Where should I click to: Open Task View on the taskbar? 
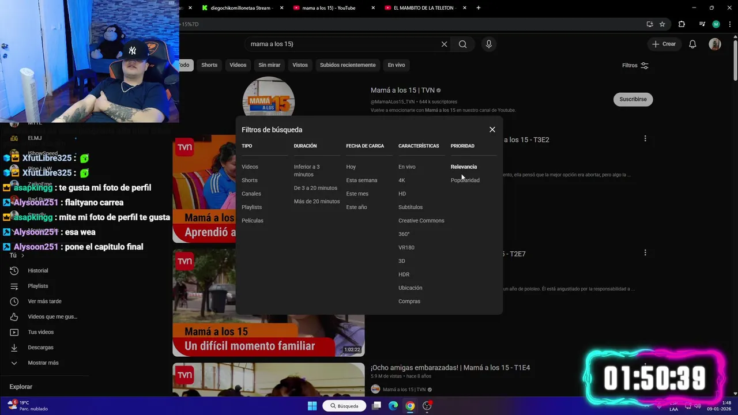376,406
